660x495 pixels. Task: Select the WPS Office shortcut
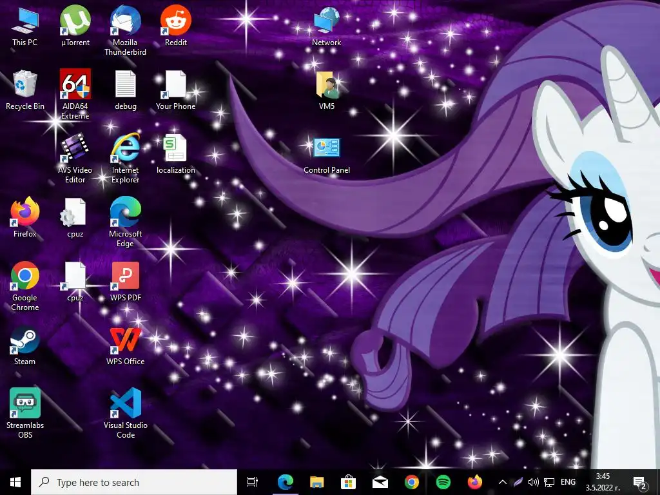pyautogui.click(x=126, y=345)
